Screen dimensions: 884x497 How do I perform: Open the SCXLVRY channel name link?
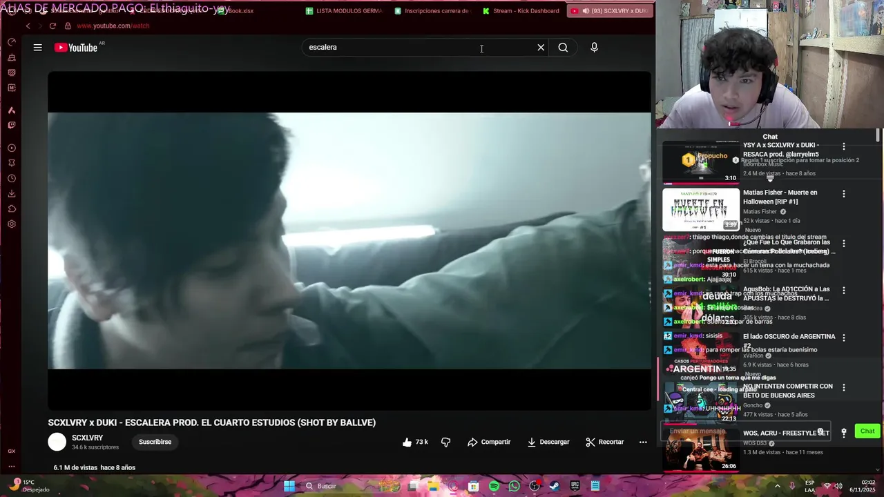click(x=88, y=438)
